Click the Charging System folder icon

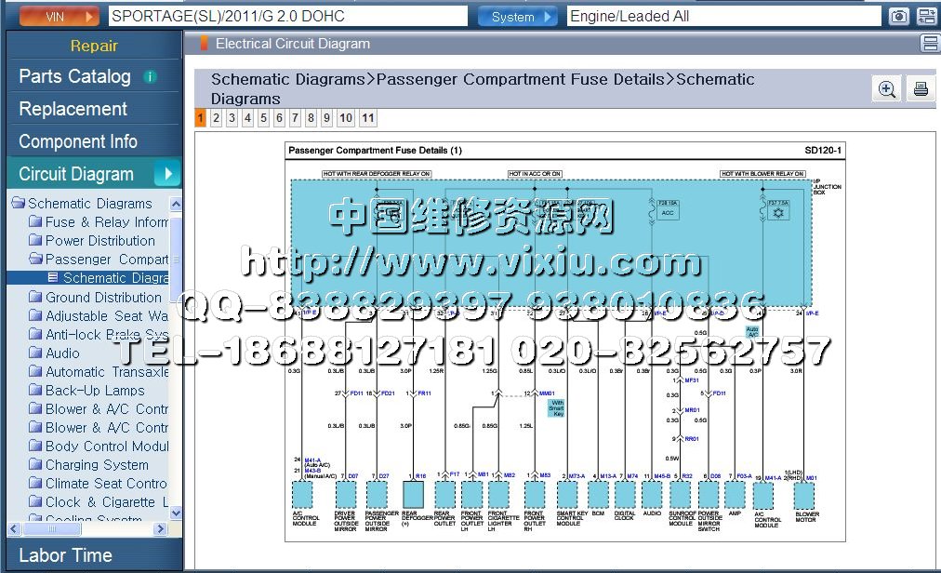pyautogui.click(x=35, y=465)
